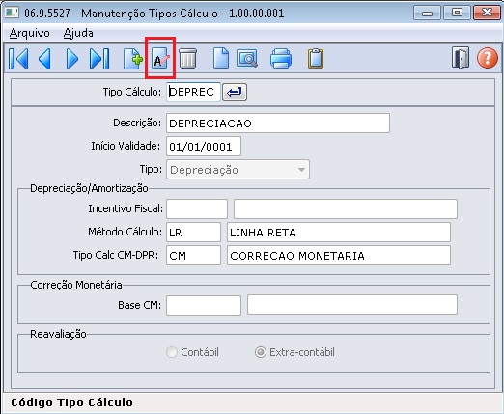Exit using the door icon
Viewport: 504px width, 414px height.
[461, 58]
